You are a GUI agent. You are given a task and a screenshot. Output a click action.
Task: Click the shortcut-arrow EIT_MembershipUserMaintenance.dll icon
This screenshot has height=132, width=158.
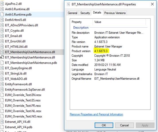[x=2, y=57]
